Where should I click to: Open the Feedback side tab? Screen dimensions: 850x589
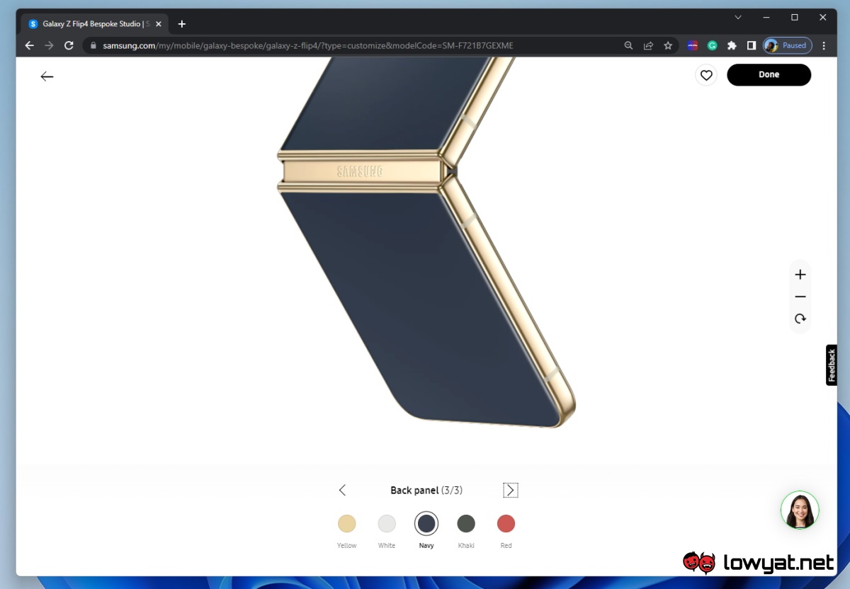[x=832, y=365]
